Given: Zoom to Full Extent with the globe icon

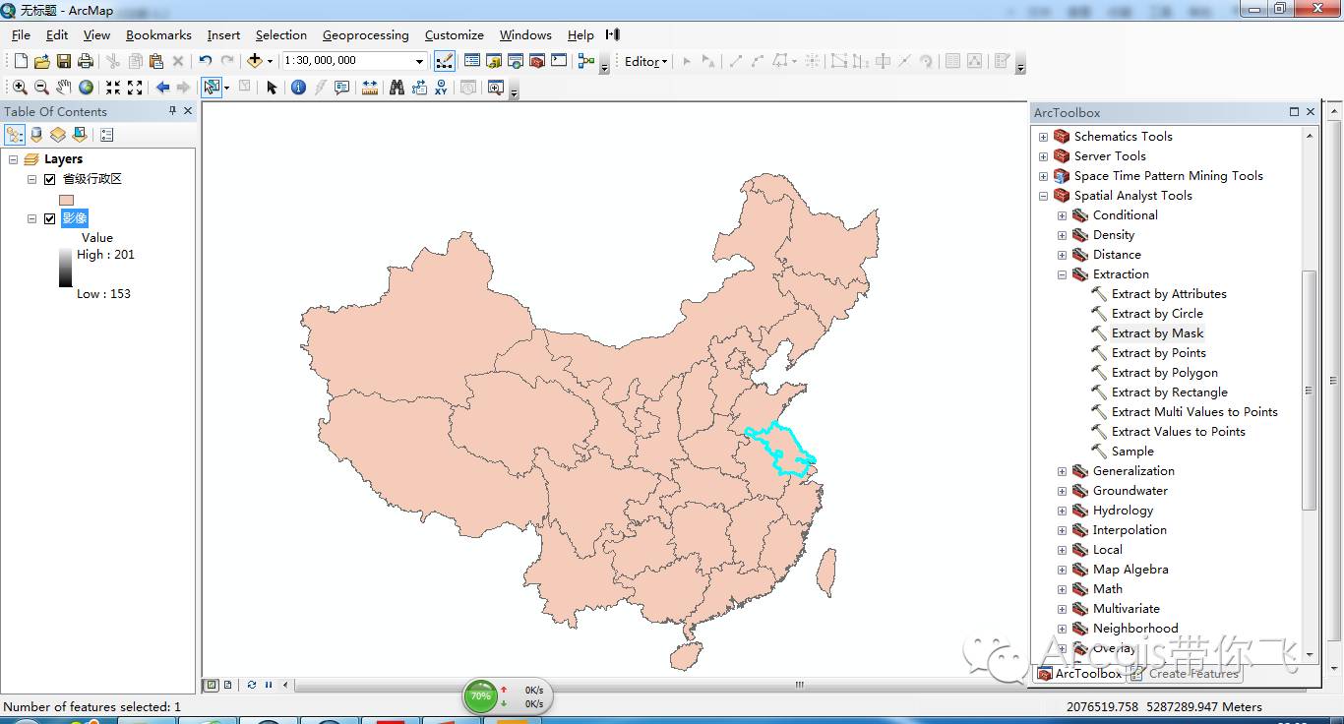Looking at the screenshot, I should 86,88.
